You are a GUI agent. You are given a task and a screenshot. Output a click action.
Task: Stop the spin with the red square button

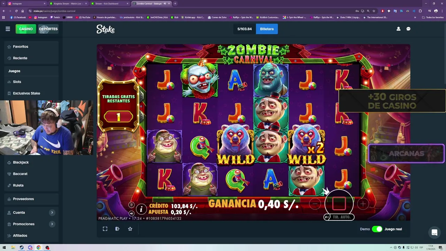point(339,203)
